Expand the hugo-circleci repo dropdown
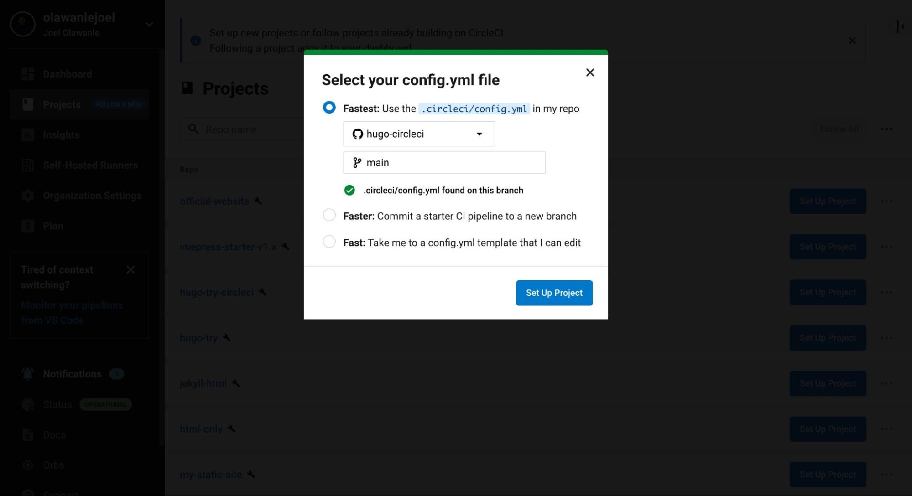Screen dimensions: 912x496 [x=479, y=133]
